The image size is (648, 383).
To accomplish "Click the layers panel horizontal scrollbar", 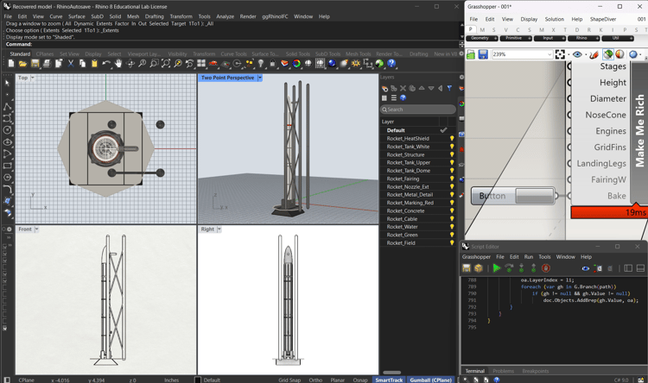I will 393,373.
